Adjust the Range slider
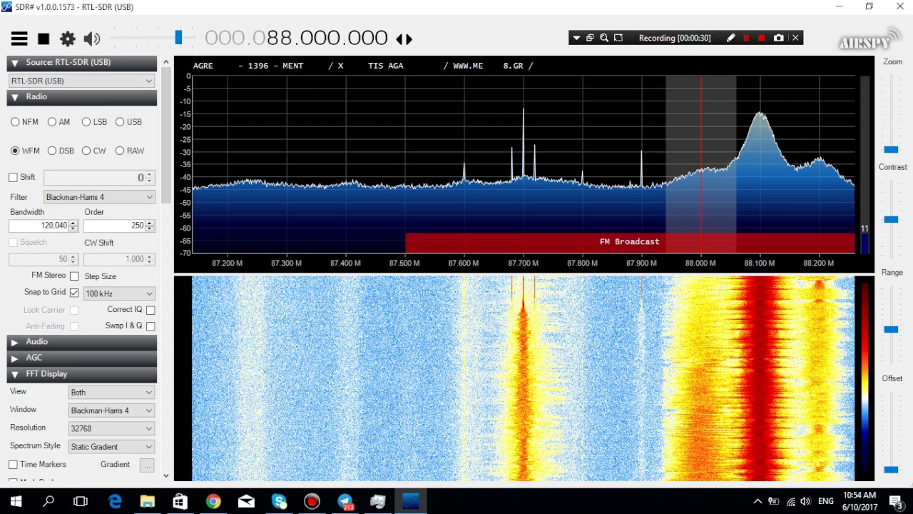 coord(891,329)
